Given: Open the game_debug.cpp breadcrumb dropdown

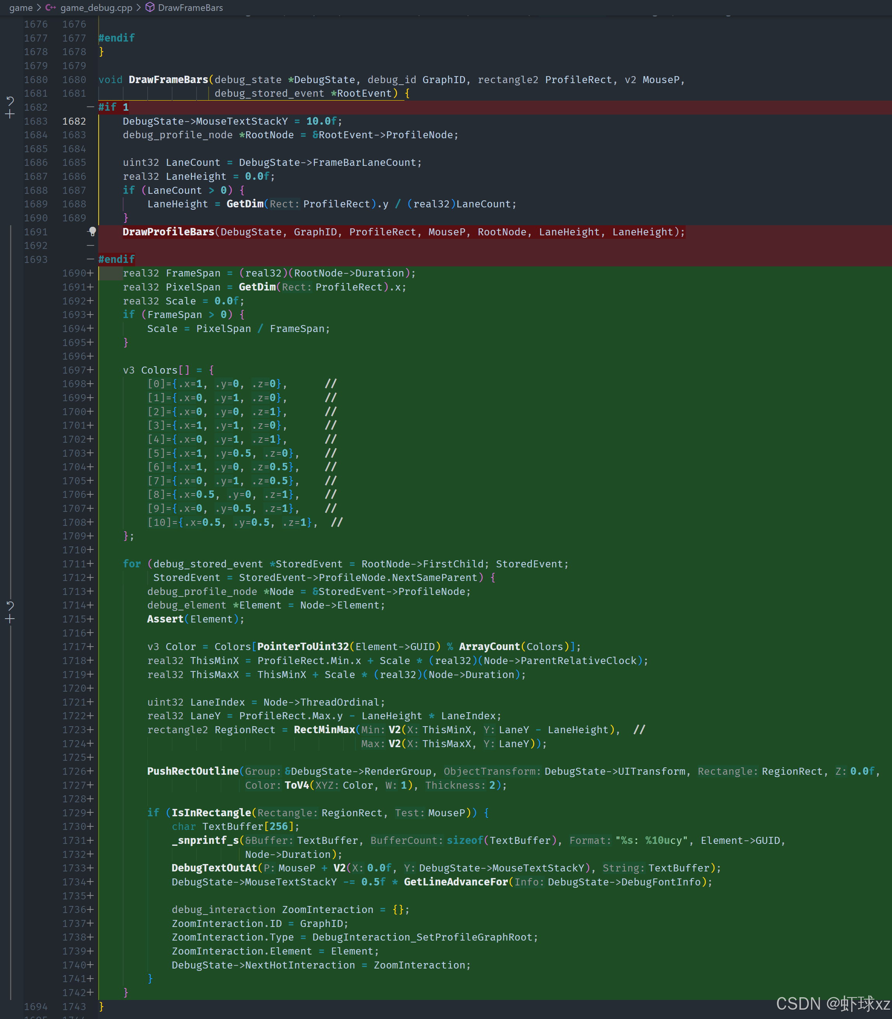Looking at the screenshot, I should click(x=96, y=7).
